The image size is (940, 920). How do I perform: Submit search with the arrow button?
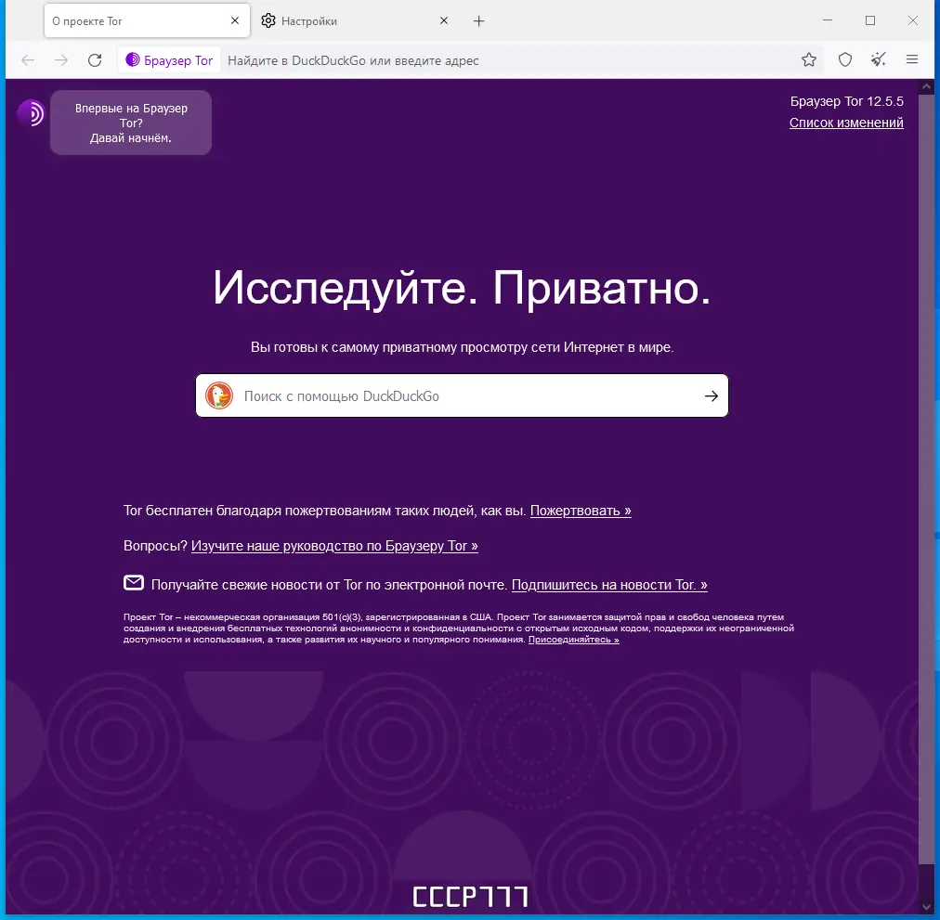click(x=711, y=395)
